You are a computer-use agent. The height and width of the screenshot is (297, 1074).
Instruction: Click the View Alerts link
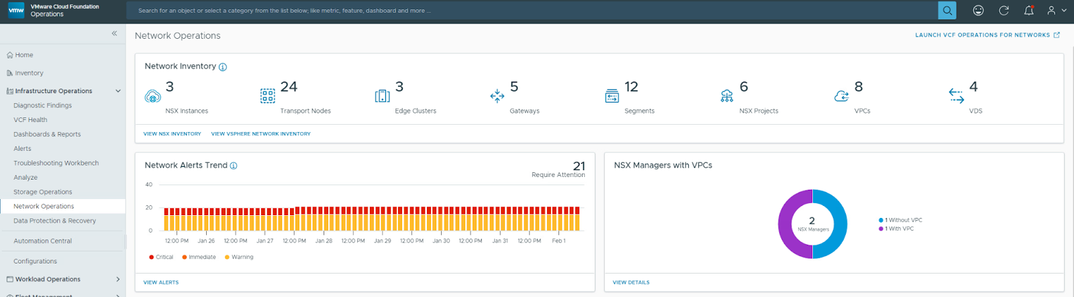click(161, 282)
